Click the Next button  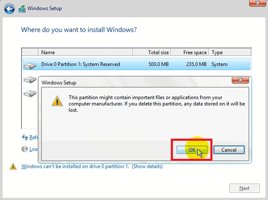244,188
